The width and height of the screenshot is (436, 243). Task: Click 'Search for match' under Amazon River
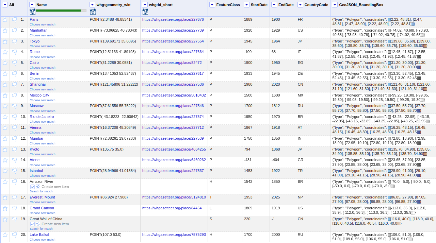(x=41, y=191)
